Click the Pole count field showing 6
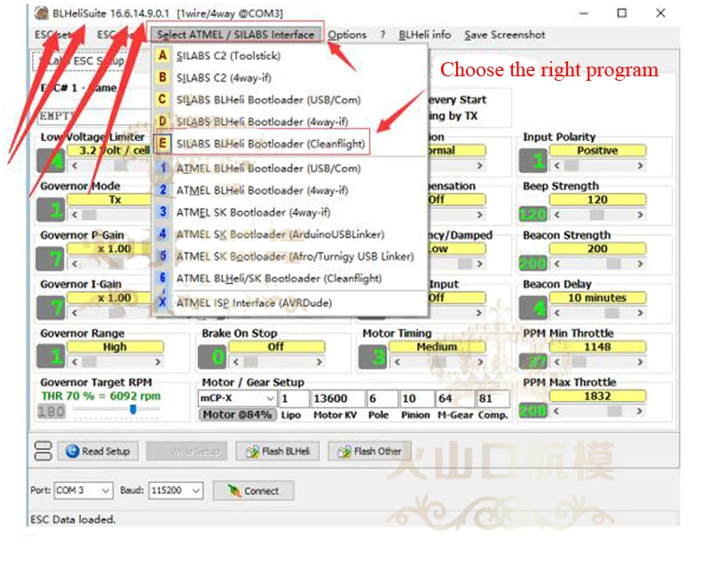 (x=382, y=398)
